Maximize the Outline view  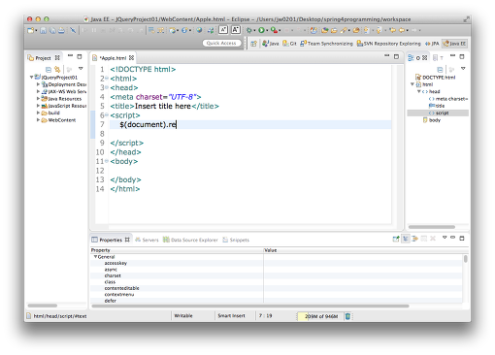462,57
